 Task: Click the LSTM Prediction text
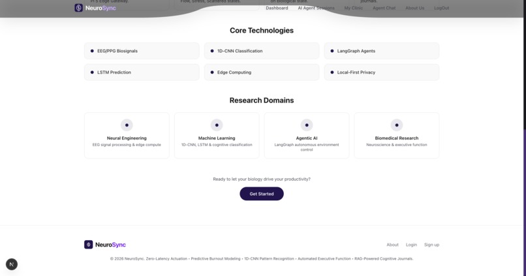114,72
